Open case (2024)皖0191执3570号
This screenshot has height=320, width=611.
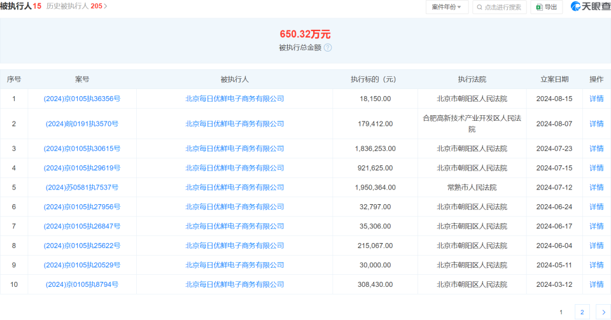(82, 124)
